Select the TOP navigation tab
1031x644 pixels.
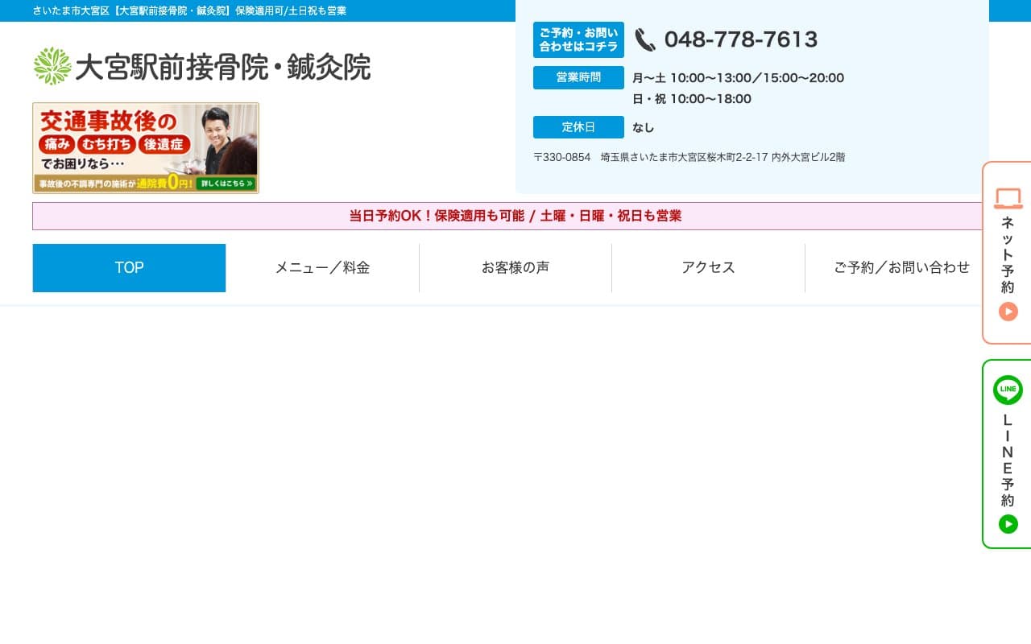tap(129, 268)
